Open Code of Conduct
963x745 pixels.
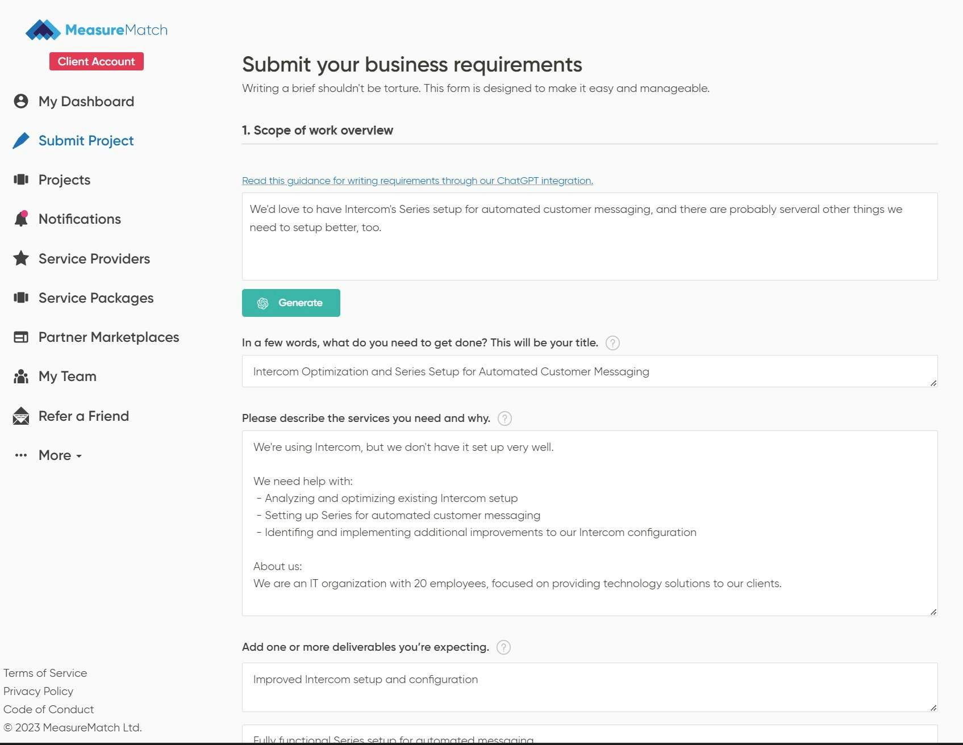(49, 709)
